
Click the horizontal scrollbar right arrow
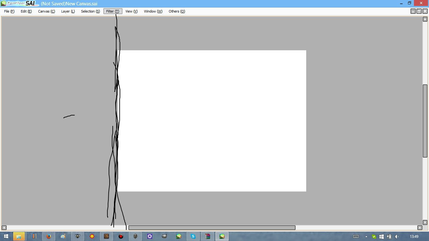coord(420,228)
